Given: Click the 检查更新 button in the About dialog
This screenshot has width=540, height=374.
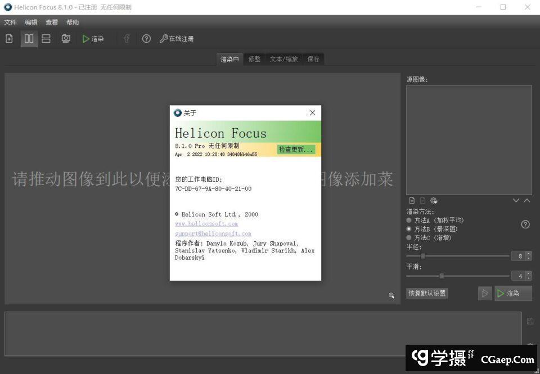Looking at the screenshot, I should click(296, 150).
